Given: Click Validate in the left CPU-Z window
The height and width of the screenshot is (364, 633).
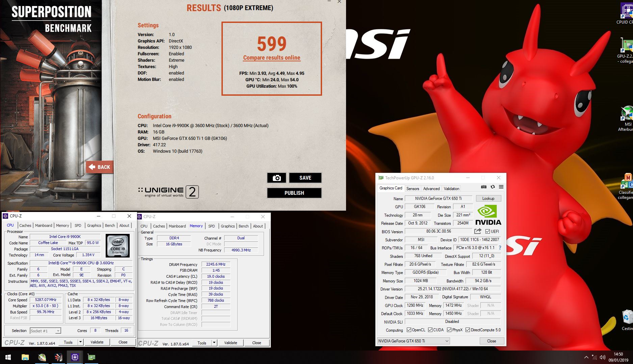Looking at the screenshot, I should [x=97, y=342].
